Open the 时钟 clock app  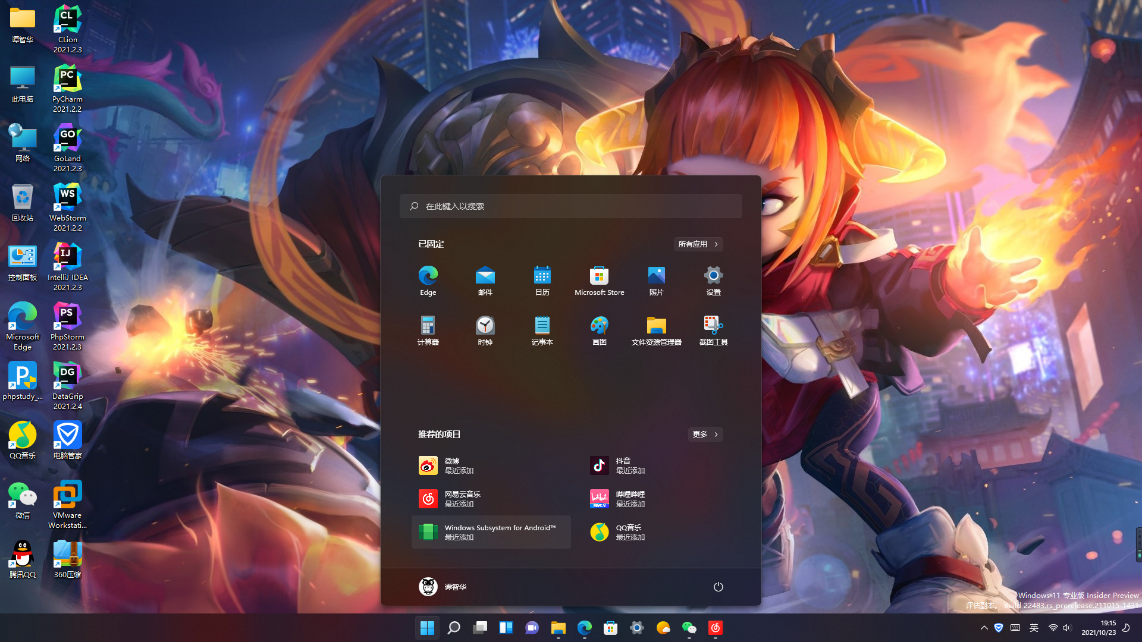pos(485,330)
